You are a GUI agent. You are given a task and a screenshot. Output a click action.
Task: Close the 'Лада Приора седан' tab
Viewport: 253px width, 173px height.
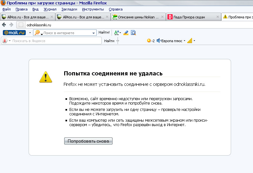pos(218,17)
